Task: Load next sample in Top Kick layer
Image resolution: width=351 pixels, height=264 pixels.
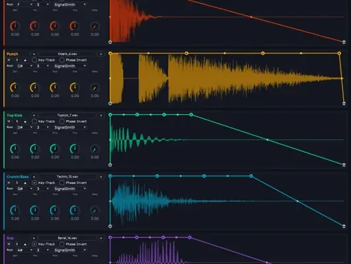Action: tap(101, 115)
